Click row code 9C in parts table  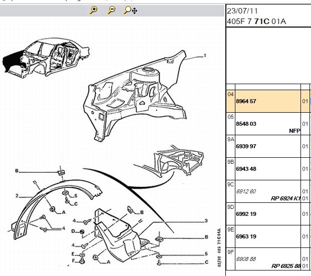point(231,184)
